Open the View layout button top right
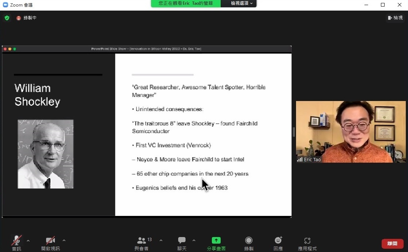Viewport: 408px width, 252px height. click(x=395, y=18)
